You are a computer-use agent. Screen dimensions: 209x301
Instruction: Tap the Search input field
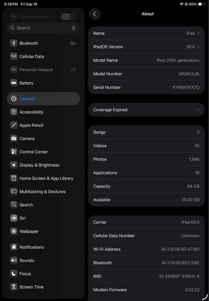pos(39,28)
